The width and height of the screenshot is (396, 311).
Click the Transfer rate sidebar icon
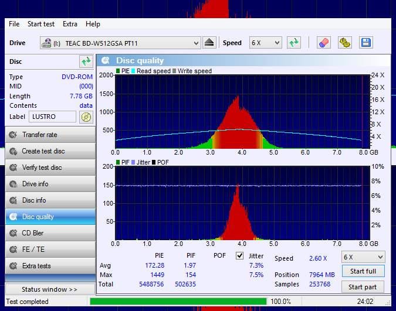point(13,135)
